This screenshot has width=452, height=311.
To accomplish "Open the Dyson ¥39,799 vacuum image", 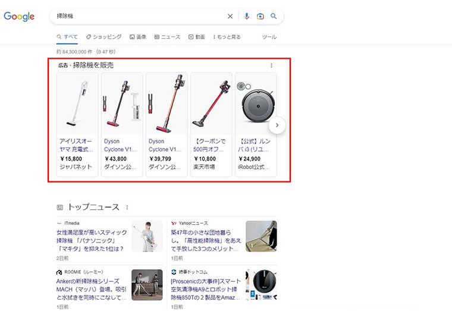I will coord(167,103).
